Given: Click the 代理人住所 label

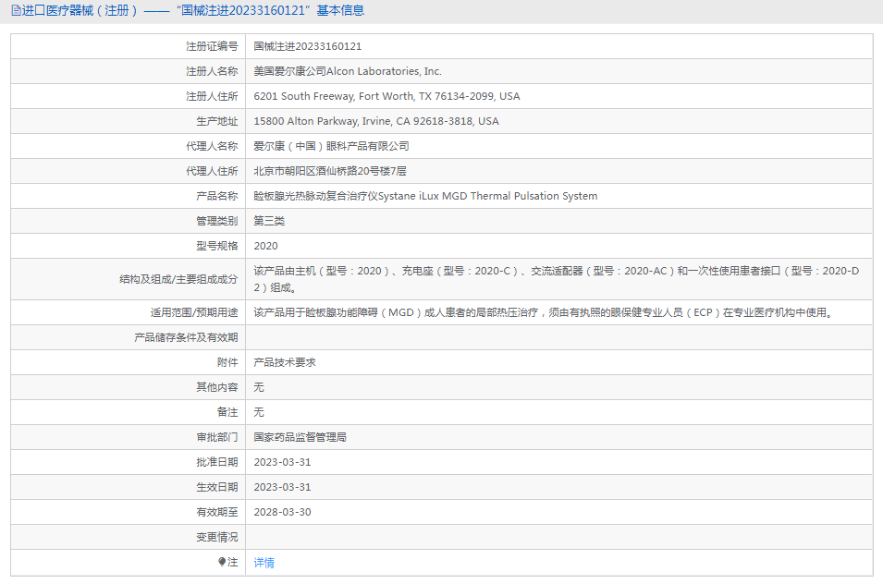Looking at the screenshot, I should coord(212,171).
